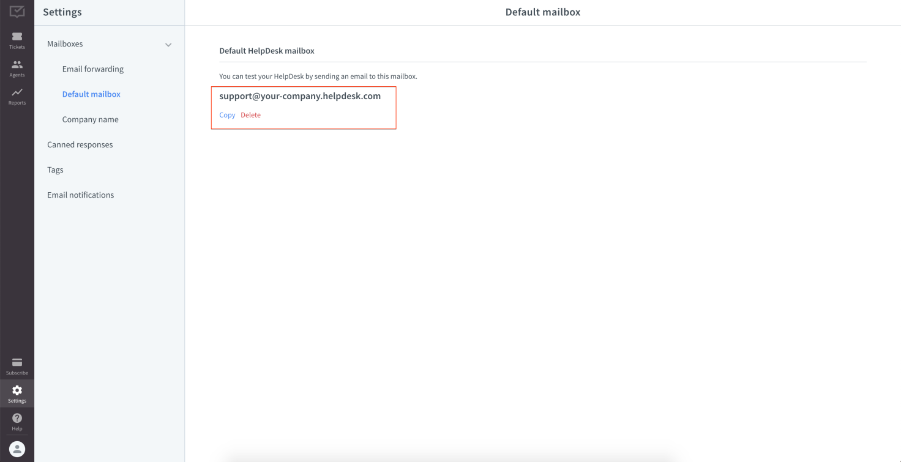Open Company name settings
901x462 pixels.
coord(91,119)
